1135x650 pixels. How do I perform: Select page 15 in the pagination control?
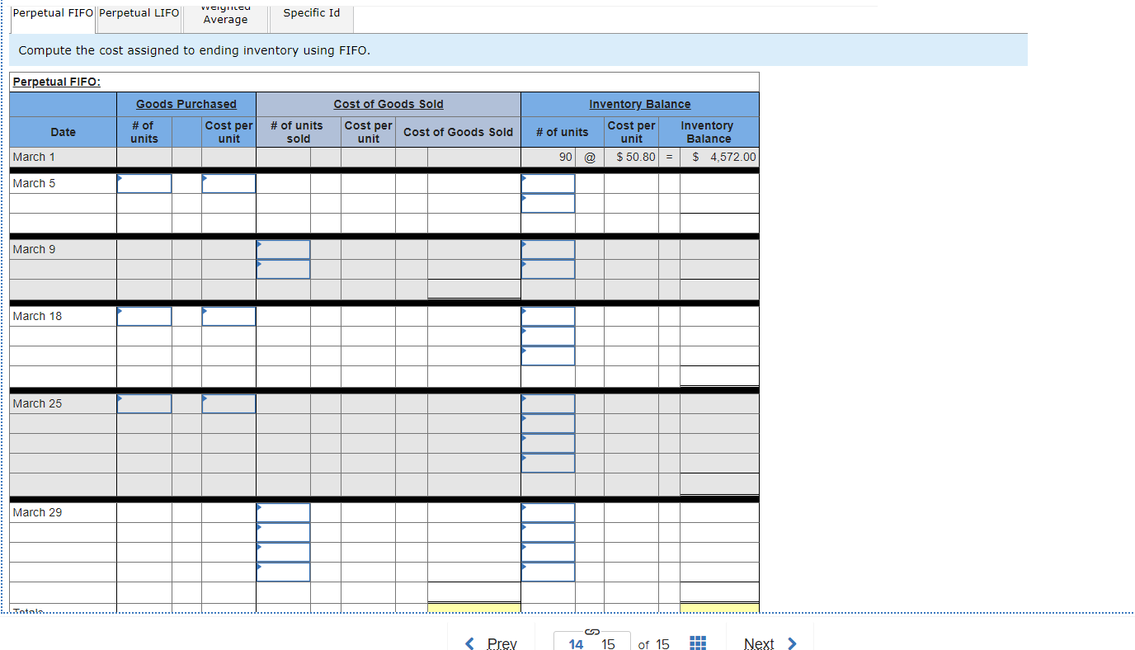tap(608, 644)
